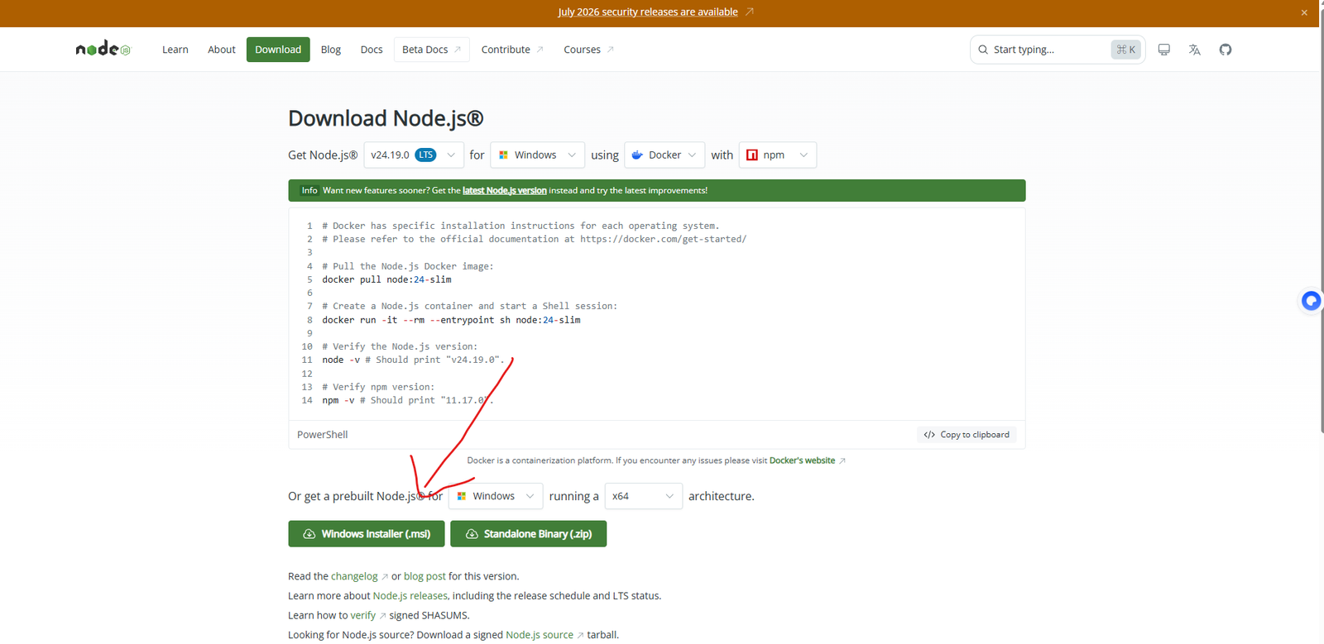The width and height of the screenshot is (1324, 644).
Task: Open Beta Docs external link
Action: [x=432, y=50]
